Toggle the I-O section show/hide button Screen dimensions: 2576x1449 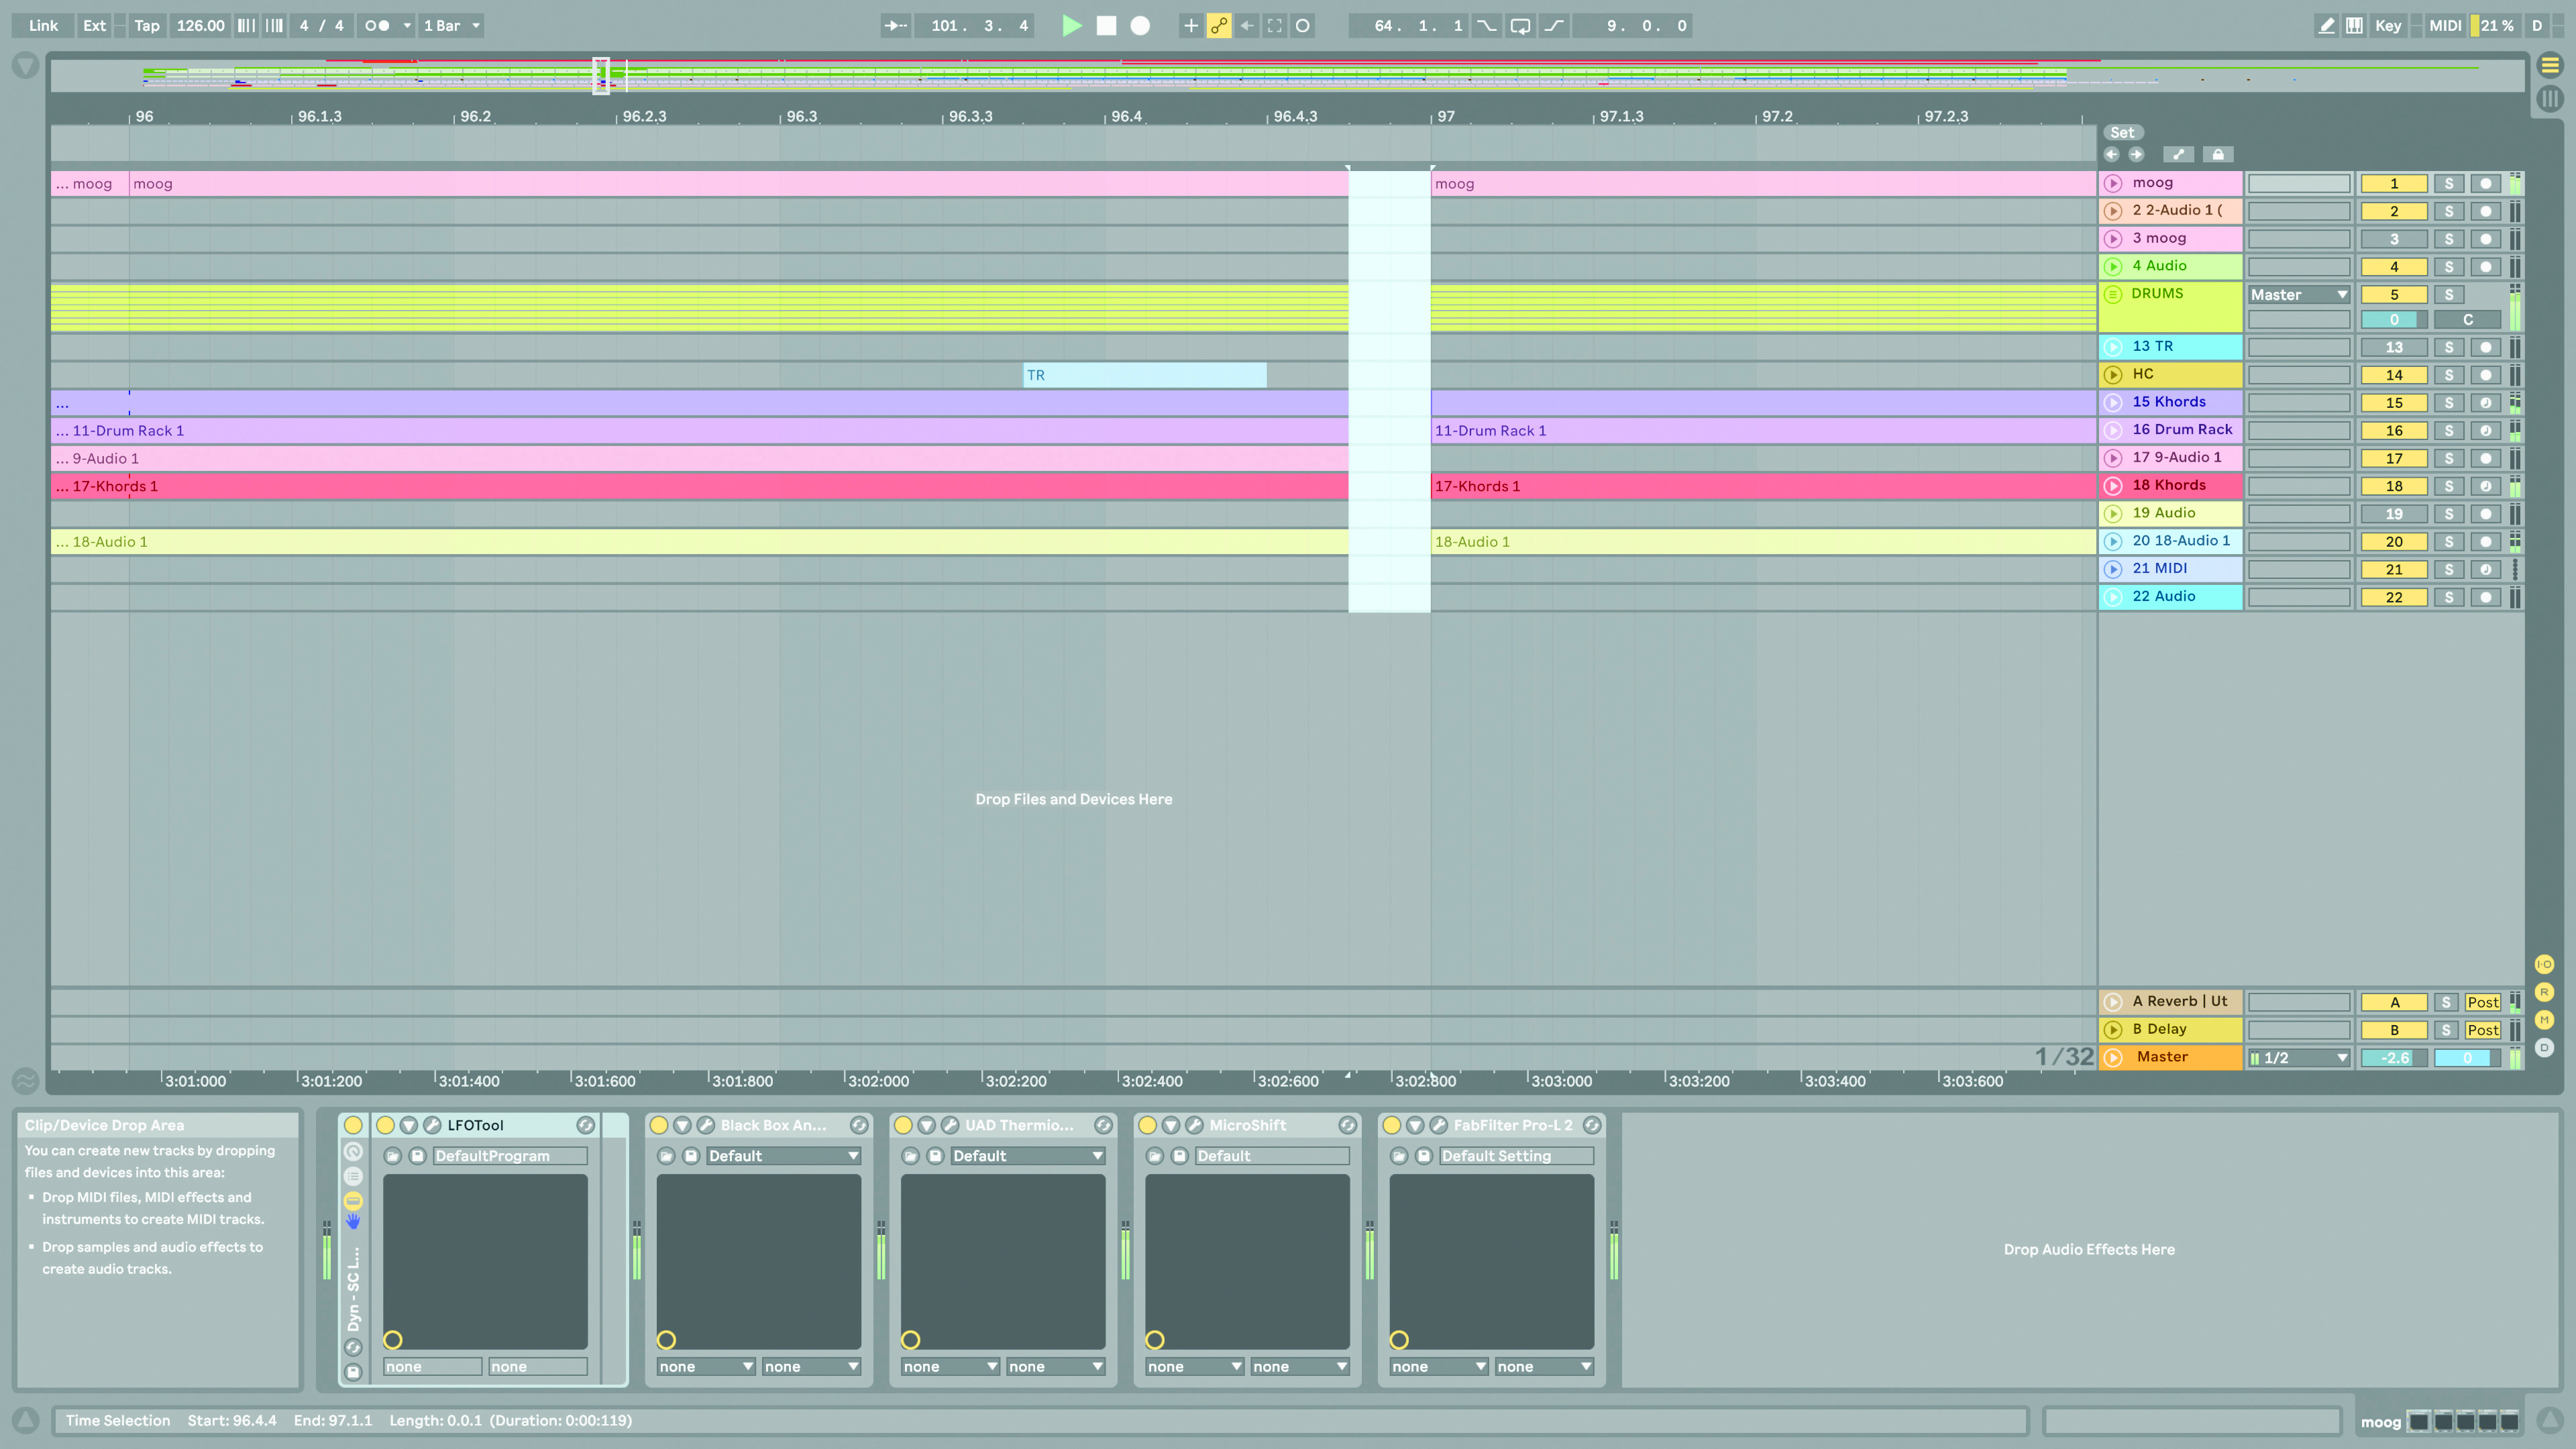[2545, 964]
